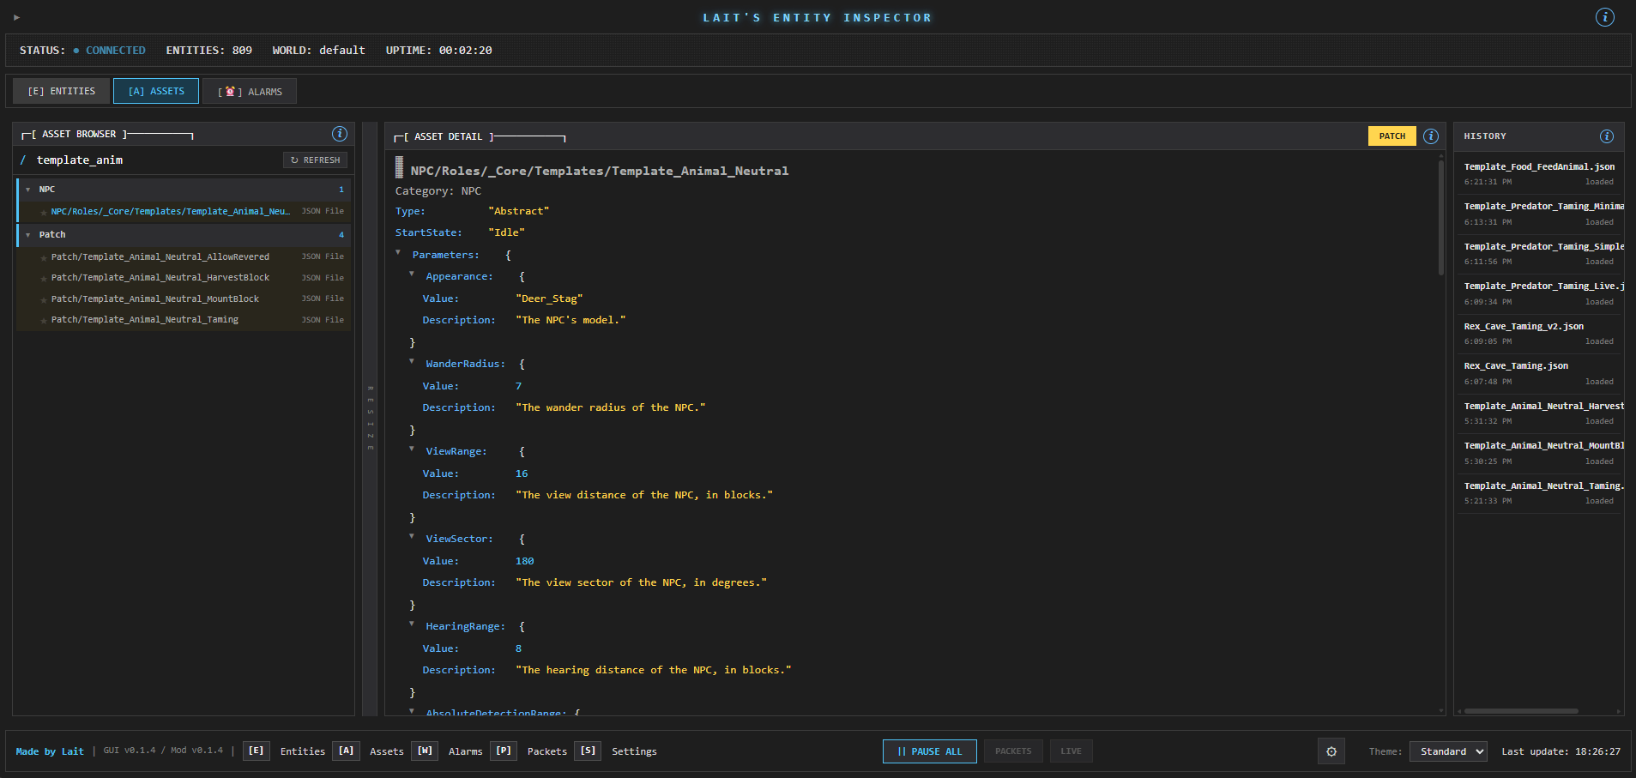Refresh the asset browser list
Image resolution: width=1636 pixels, height=778 pixels.
click(x=315, y=160)
